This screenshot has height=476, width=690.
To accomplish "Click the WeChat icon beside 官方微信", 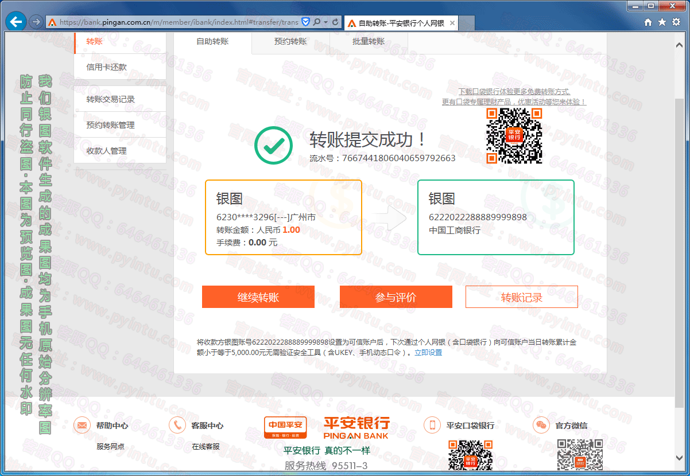I will [x=541, y=425].
